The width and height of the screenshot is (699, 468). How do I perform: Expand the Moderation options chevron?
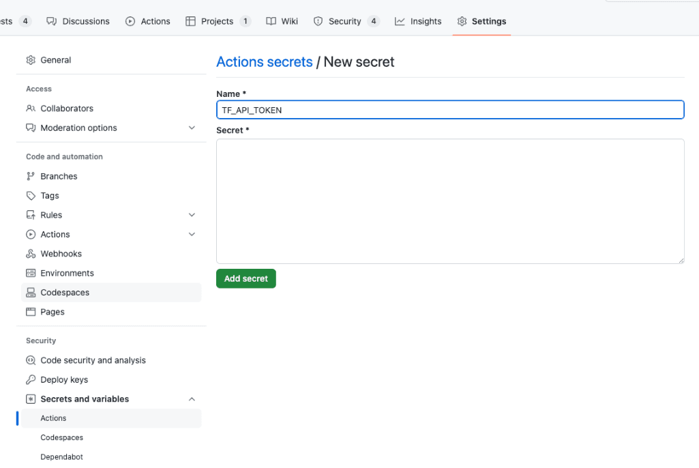192,128
